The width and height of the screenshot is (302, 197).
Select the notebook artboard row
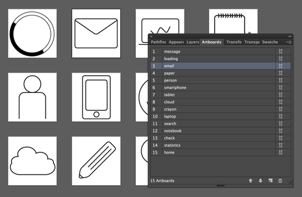pyautogui.click(x=221, y=131)
